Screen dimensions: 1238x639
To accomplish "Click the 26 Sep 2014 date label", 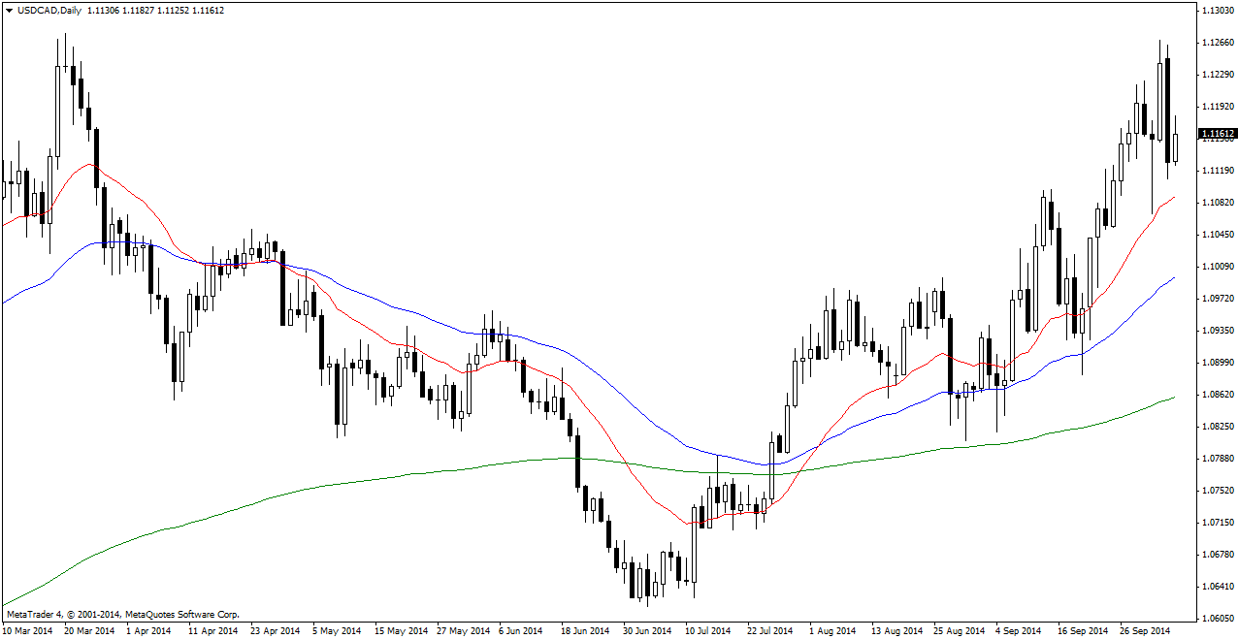I will [x=1145, y=631].
